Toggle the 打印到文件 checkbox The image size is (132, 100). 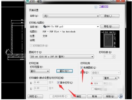(x=31, y=45)
